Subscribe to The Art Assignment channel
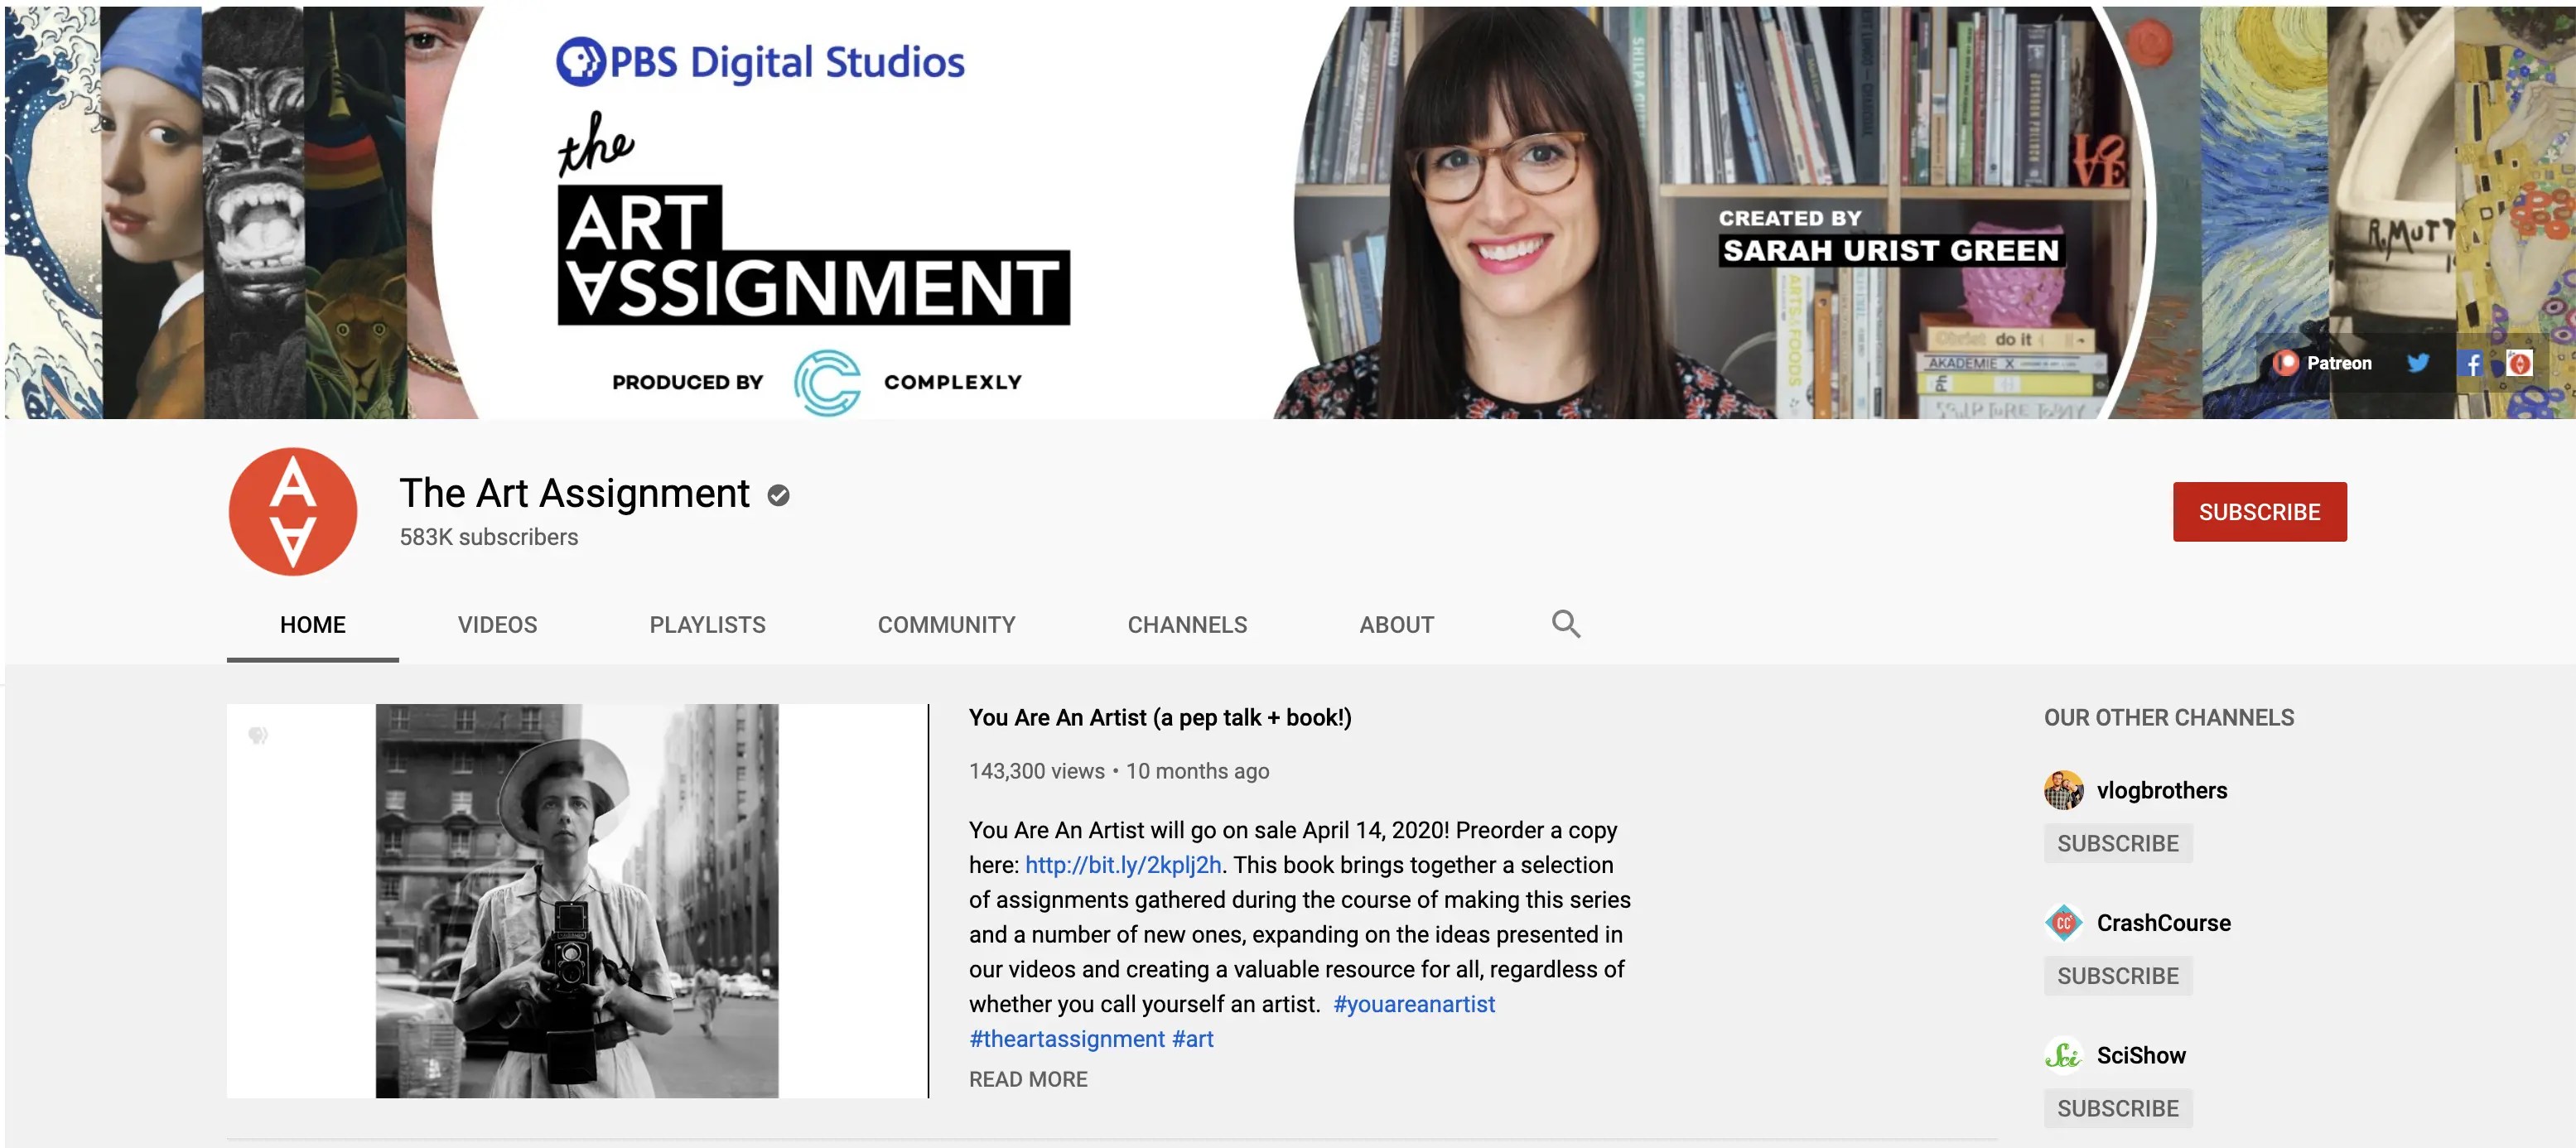The width and height of the screenshot is (2576, 1148). coord(2258,512)
